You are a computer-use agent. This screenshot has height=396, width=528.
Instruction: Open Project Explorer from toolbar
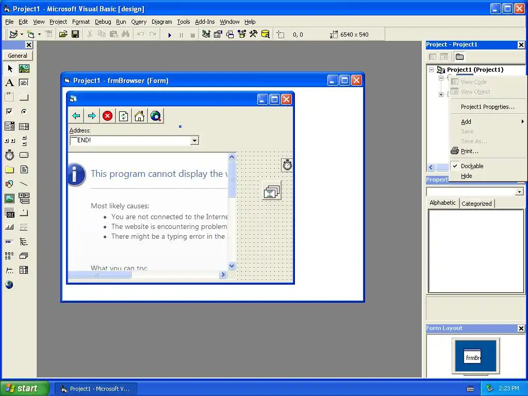(x=206, y=35)
